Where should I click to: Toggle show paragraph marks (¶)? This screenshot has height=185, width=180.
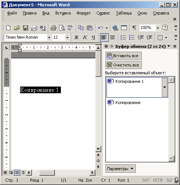coord(134,28)
